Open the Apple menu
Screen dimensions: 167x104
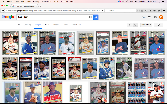[x=3, y=1]
